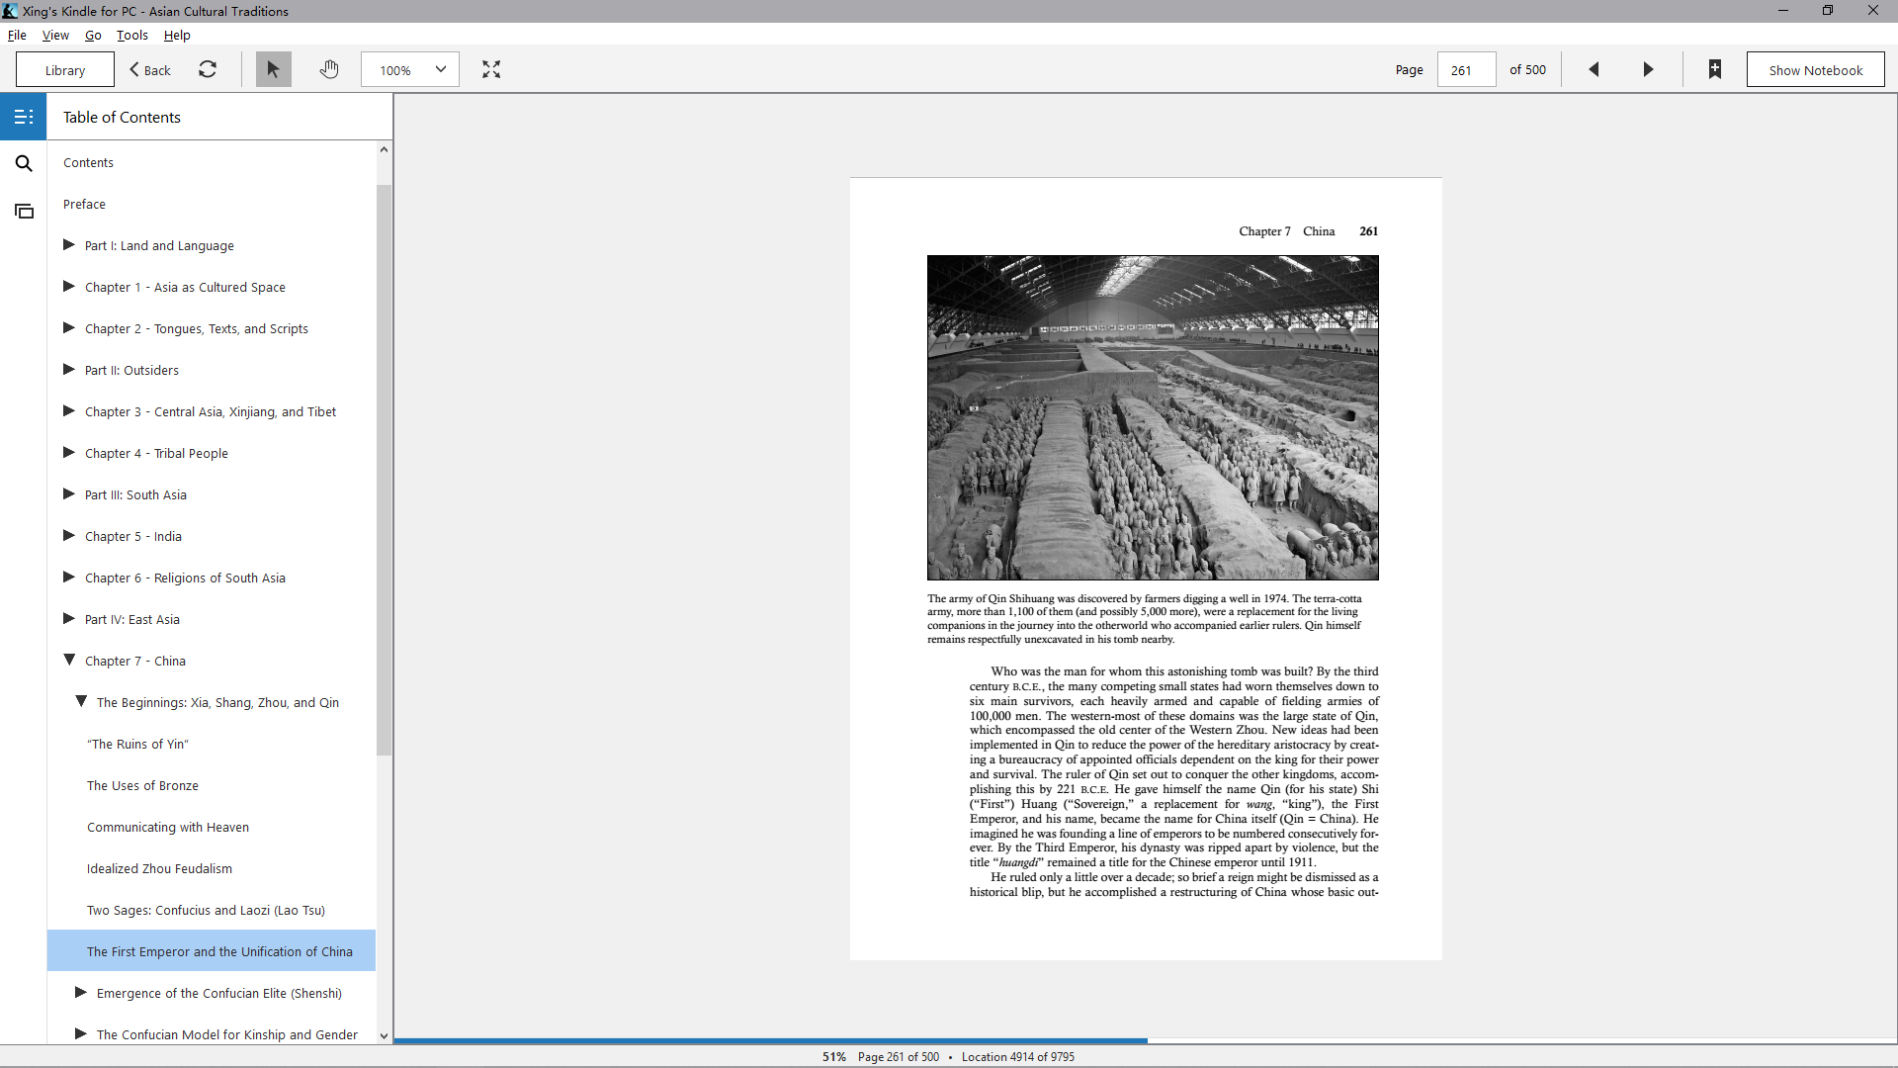Click the reading progress bar
The width and height of the screenshot is (1898, 1068).
(x=1146, y=1040)
